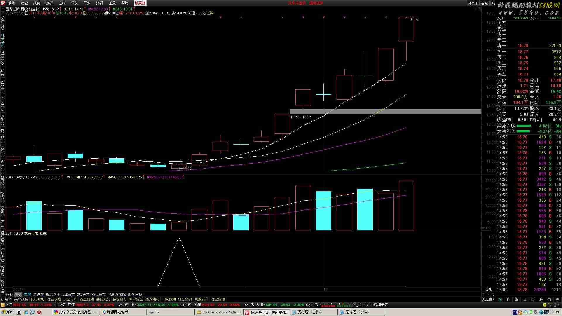
Task: Click the CH language indicator in the tray
Action: coord(515,312)
